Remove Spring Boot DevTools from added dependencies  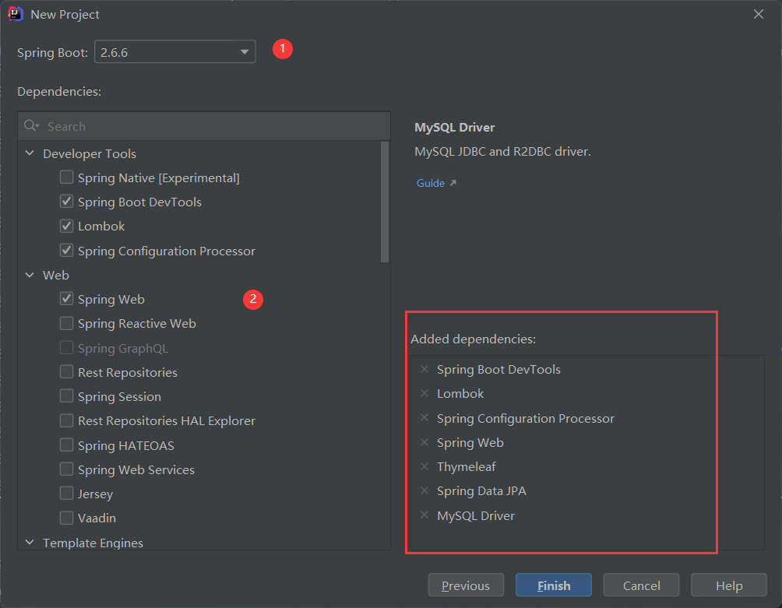424,369
